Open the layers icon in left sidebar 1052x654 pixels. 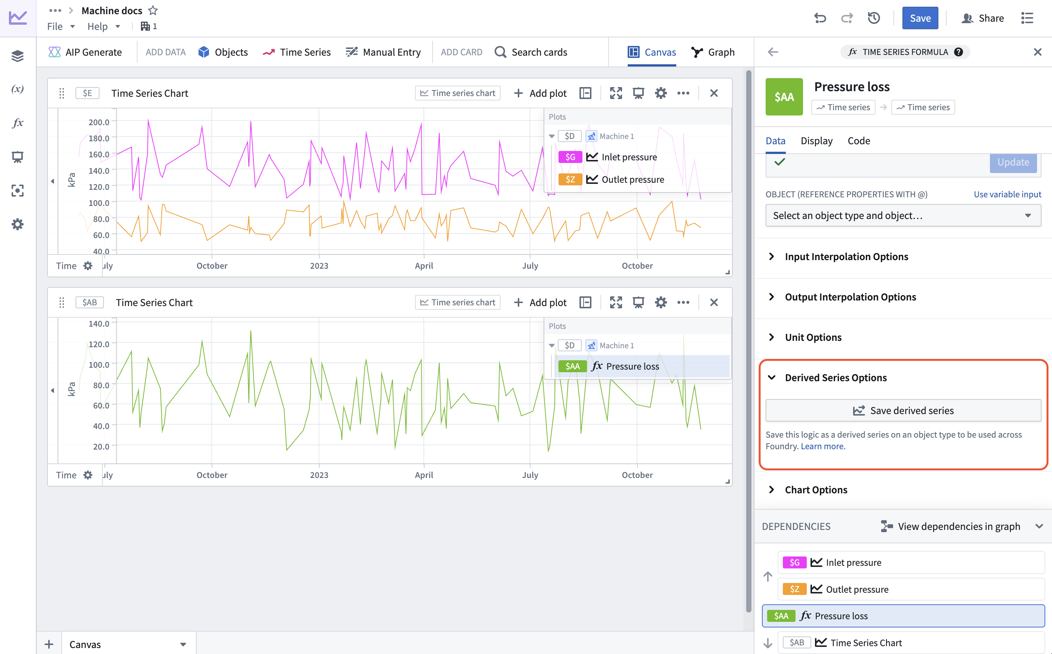(18, 55)
